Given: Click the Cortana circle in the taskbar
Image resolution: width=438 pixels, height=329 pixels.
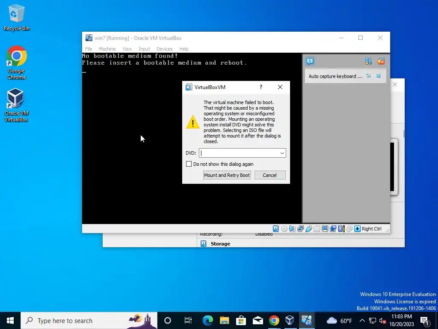Looking at the screenshot, I should 168,320.
